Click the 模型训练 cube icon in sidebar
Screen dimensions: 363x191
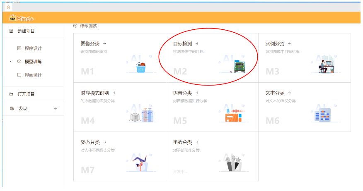[19, 62]
